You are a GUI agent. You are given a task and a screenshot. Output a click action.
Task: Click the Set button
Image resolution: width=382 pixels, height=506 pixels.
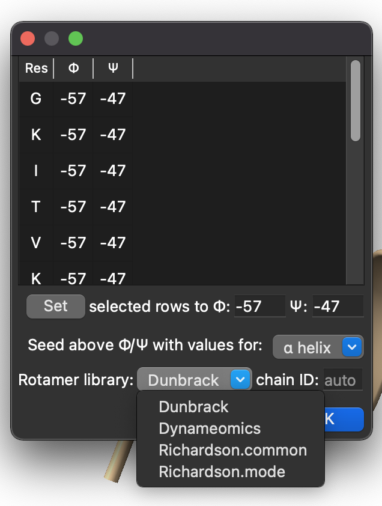[x=56, y=306]
